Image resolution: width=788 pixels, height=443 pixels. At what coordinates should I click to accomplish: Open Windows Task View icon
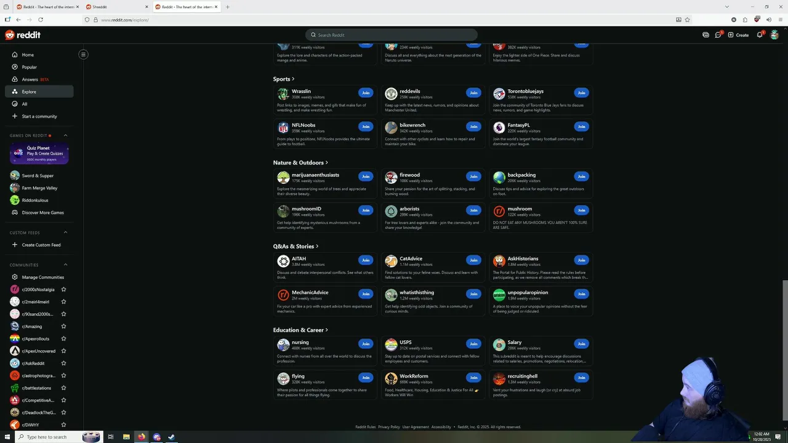(x=111, y=437)
